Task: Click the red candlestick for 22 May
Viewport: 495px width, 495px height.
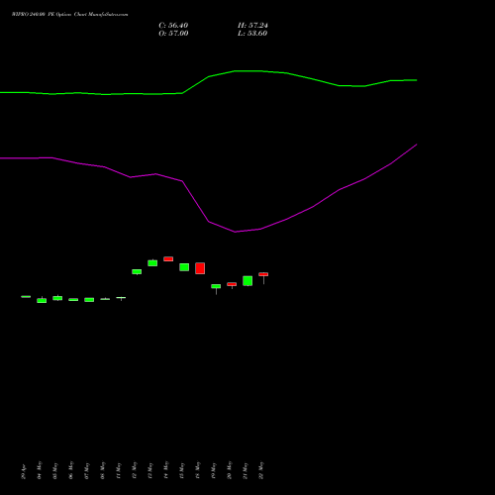Action: click(263, 274)
